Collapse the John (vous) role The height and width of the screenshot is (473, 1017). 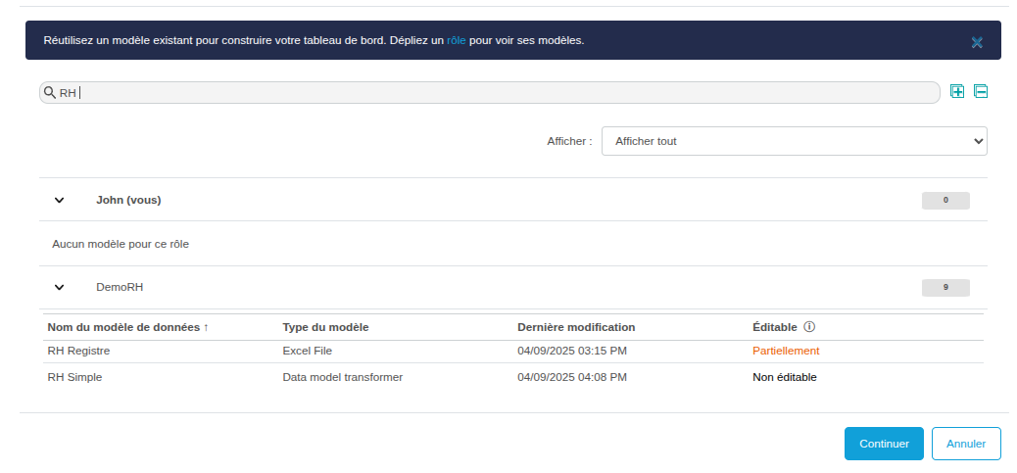pyautogui.click(x=60, y=200)
